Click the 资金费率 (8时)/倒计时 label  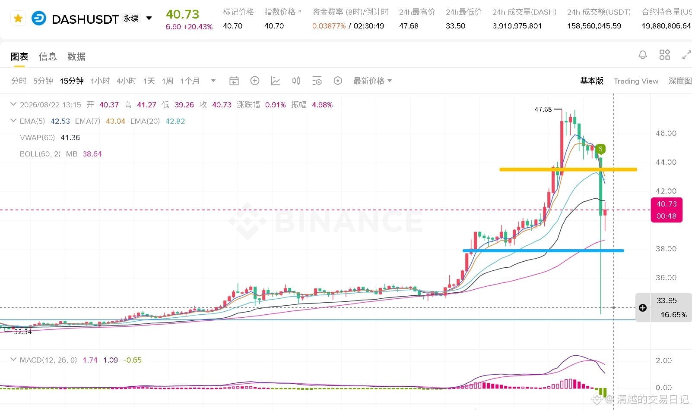[350, 12]
